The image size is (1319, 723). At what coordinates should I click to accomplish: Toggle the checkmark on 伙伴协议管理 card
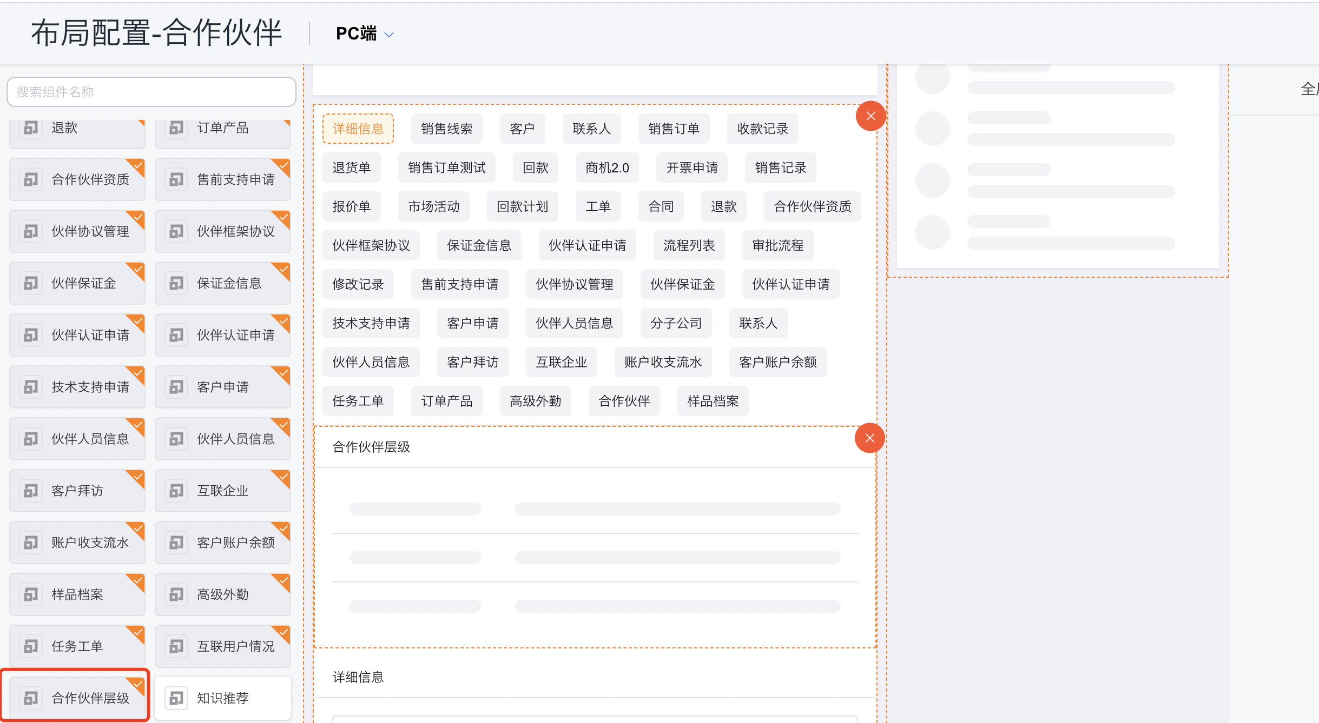click(137, 217)
